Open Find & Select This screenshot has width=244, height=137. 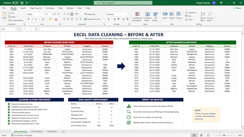(210, 16)
